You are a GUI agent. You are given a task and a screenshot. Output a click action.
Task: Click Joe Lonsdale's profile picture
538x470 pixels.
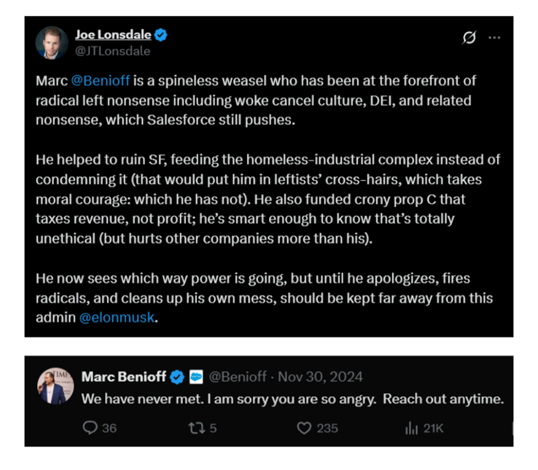click(x=52, y=43)
